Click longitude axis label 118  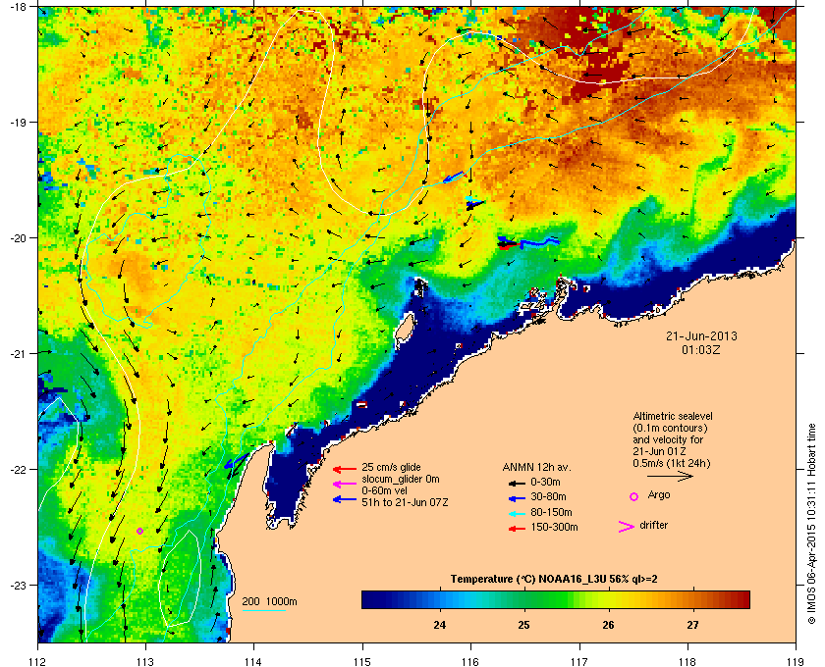(x=687, y=662)
